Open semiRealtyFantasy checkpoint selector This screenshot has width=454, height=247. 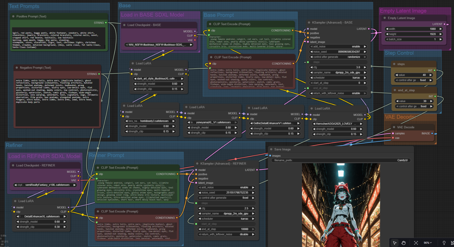(45, 185)
